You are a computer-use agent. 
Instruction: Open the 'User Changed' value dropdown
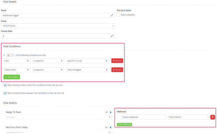(x=88, y=70)
